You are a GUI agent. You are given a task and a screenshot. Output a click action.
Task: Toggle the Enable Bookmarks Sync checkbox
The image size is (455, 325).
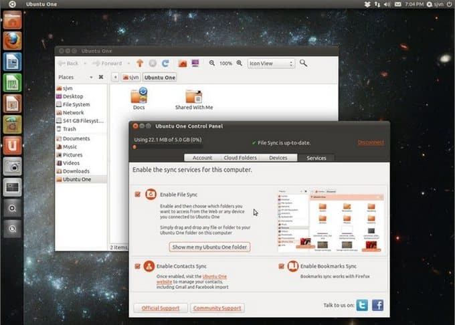(x=281, y=266)
